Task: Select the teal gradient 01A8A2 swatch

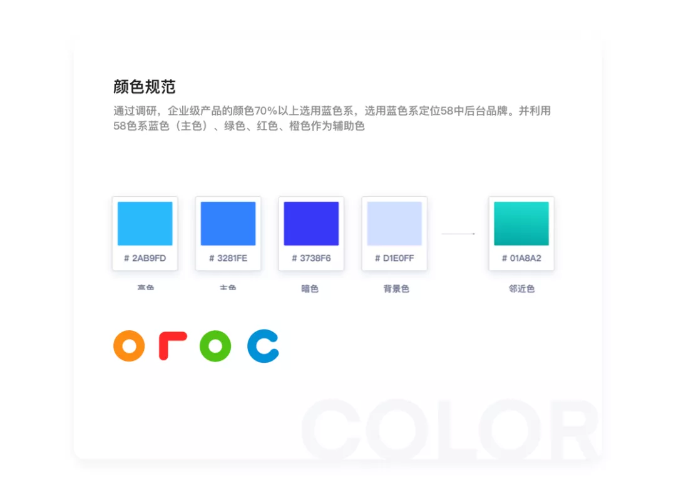Action: [x=521, y=224]
